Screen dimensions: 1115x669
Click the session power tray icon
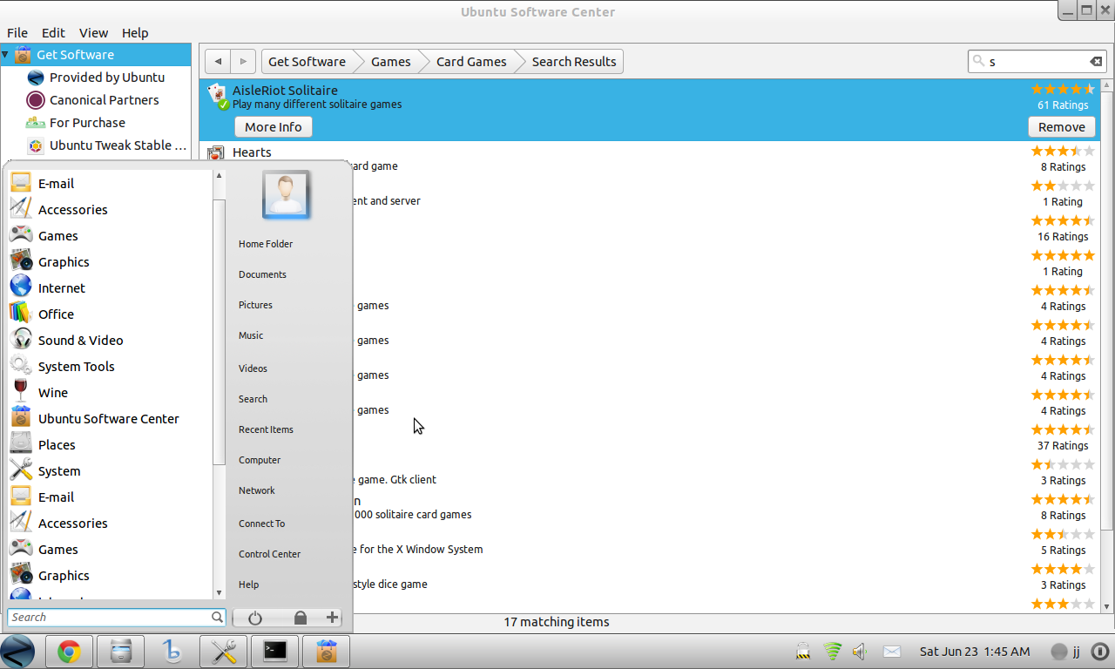point(1099,652)
